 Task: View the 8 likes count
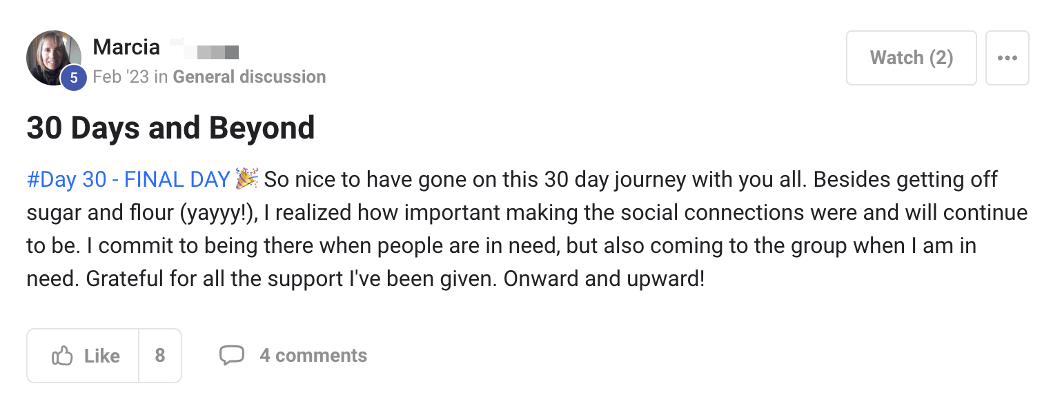click(160, 356)
